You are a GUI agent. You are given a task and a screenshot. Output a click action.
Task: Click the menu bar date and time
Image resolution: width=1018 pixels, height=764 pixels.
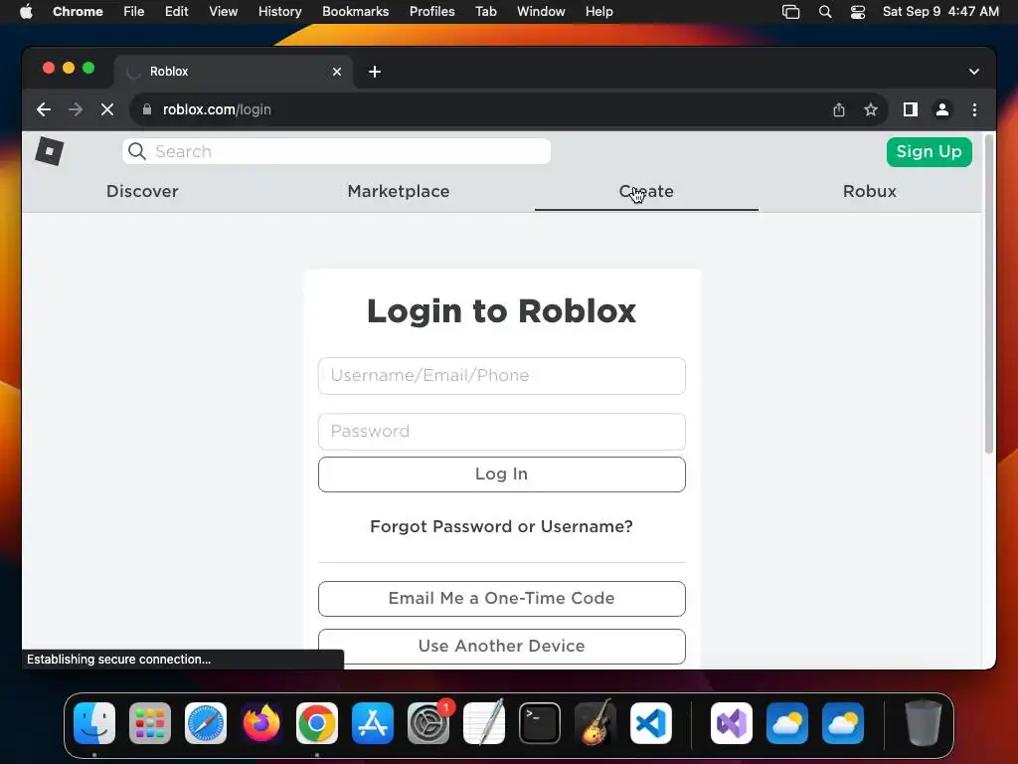[x=940, y=12]
